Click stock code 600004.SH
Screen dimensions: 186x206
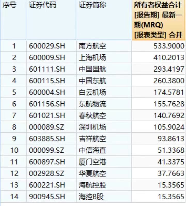click(x=47, y=92)
